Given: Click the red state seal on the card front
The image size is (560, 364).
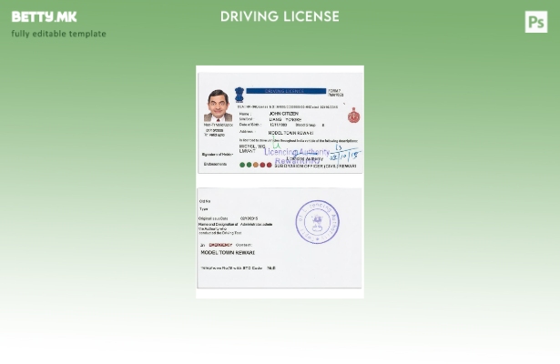Looking at the screenshot, I should click(353, 116).
